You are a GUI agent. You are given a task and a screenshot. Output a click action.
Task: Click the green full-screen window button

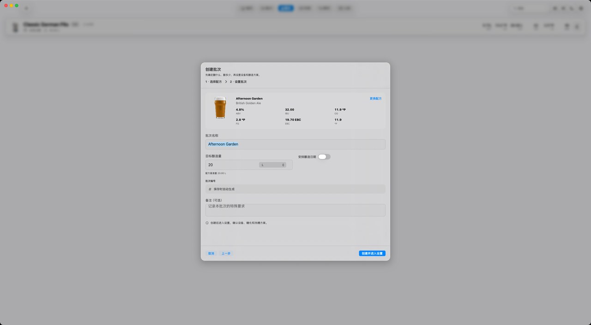[17, 6]
